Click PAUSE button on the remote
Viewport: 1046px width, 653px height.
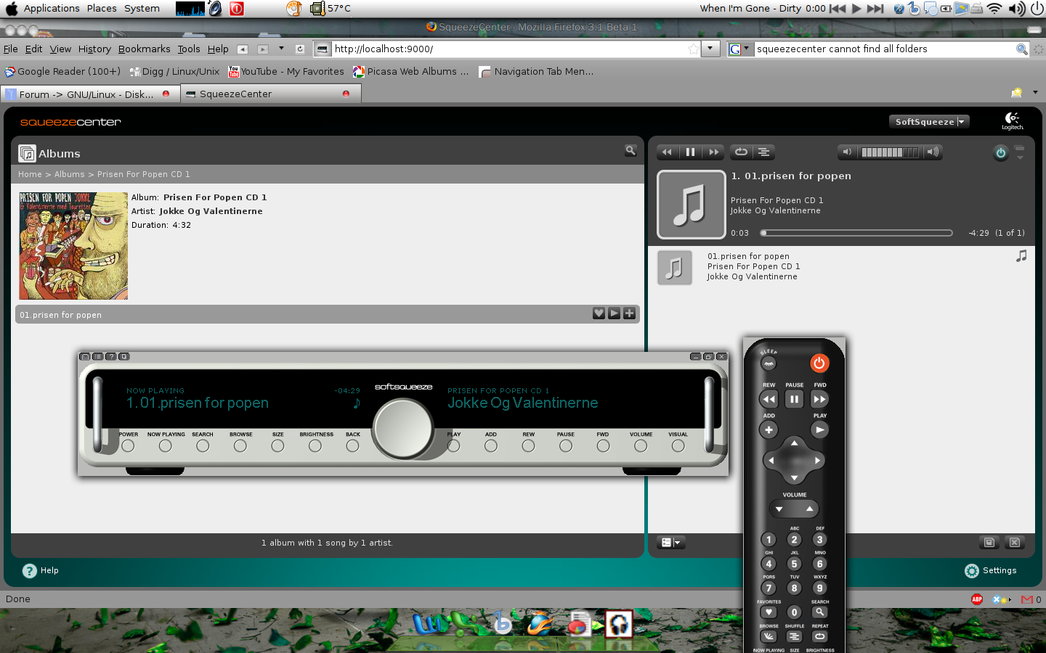click(795, 399)
